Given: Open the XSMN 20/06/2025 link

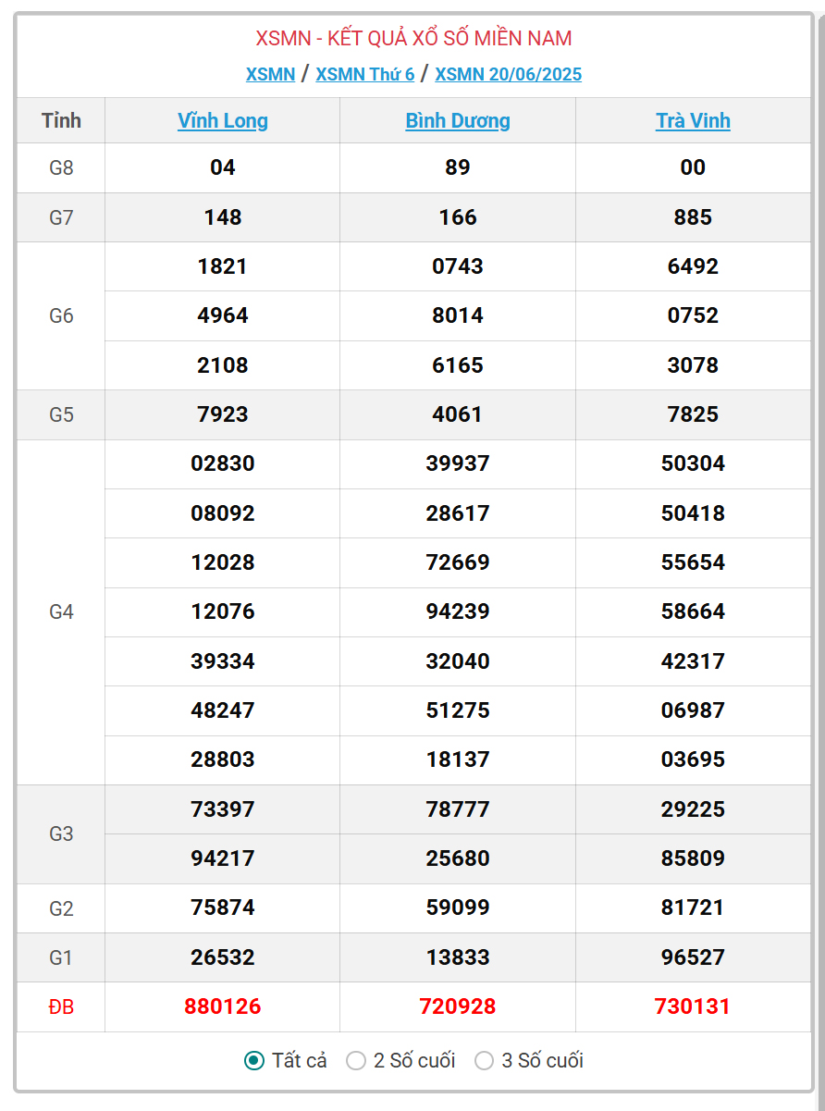Looking at the screenshot, I should [509, 74].
